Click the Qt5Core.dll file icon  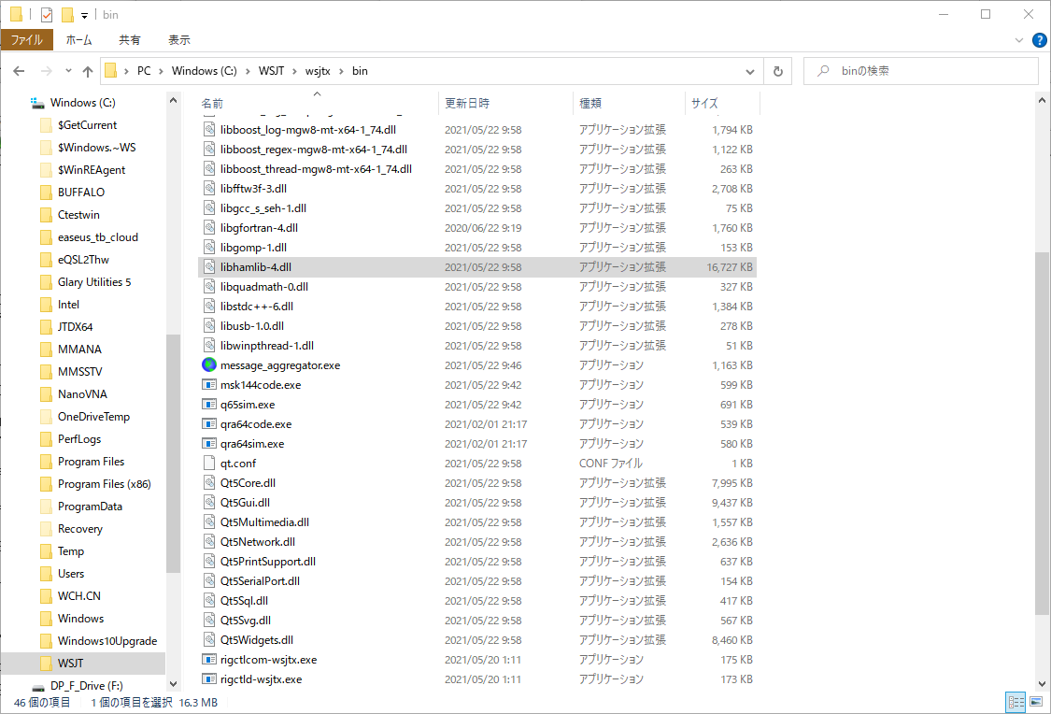[x=209, y=483]
